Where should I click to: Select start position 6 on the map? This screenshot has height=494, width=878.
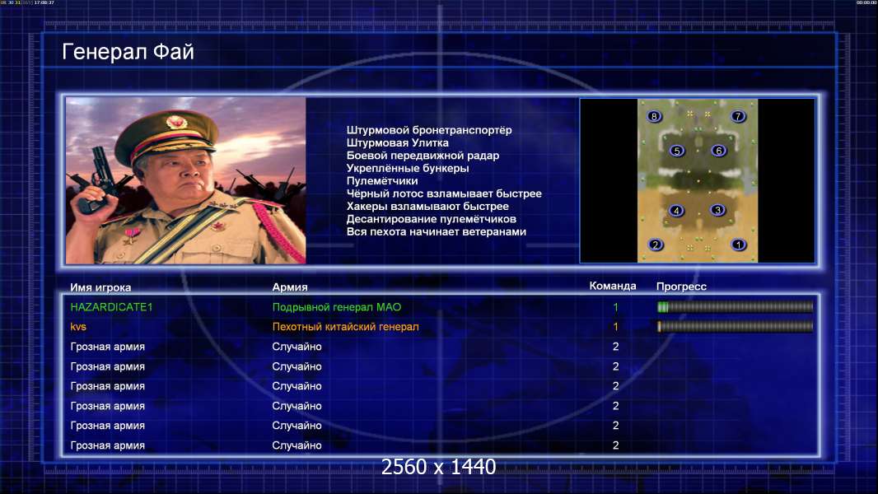point(719,150)
